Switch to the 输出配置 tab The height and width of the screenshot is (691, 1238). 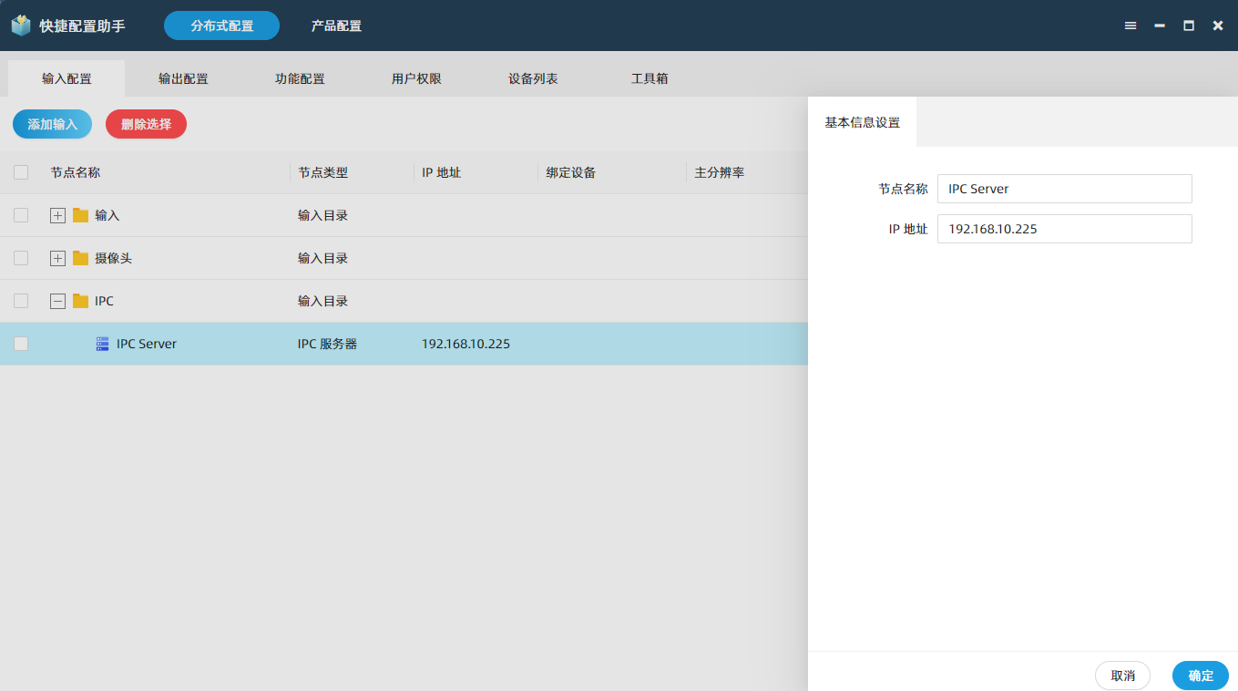pos(183,78)
